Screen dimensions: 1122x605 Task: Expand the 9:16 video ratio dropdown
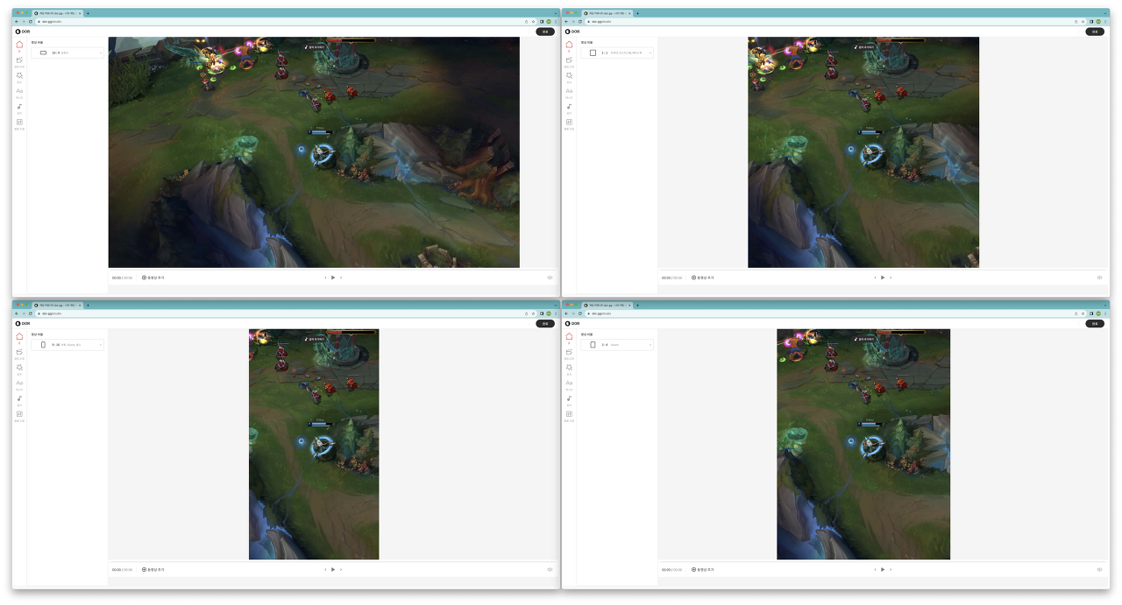pyautogui.click(x=67, y=345)
